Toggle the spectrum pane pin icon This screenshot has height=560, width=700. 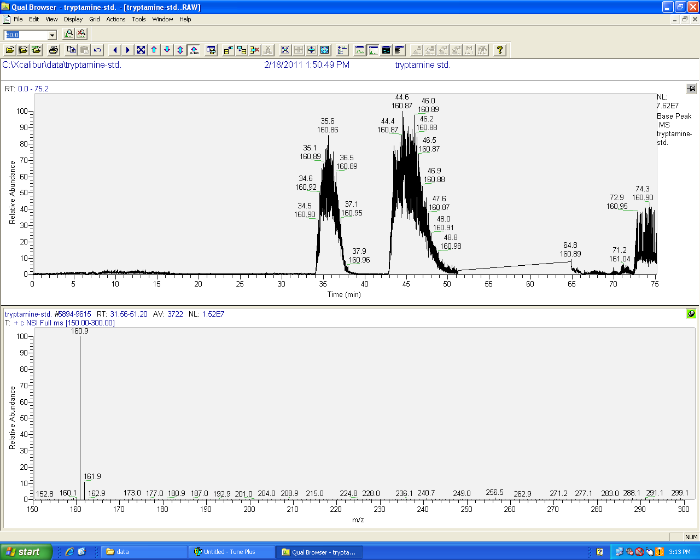(691, 314)
